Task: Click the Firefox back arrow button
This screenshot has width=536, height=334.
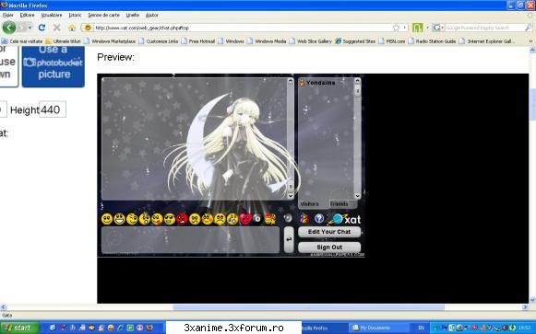Action: tap(9, 28)
